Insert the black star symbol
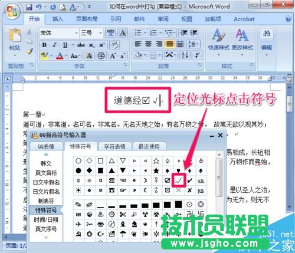 (156, 170)
